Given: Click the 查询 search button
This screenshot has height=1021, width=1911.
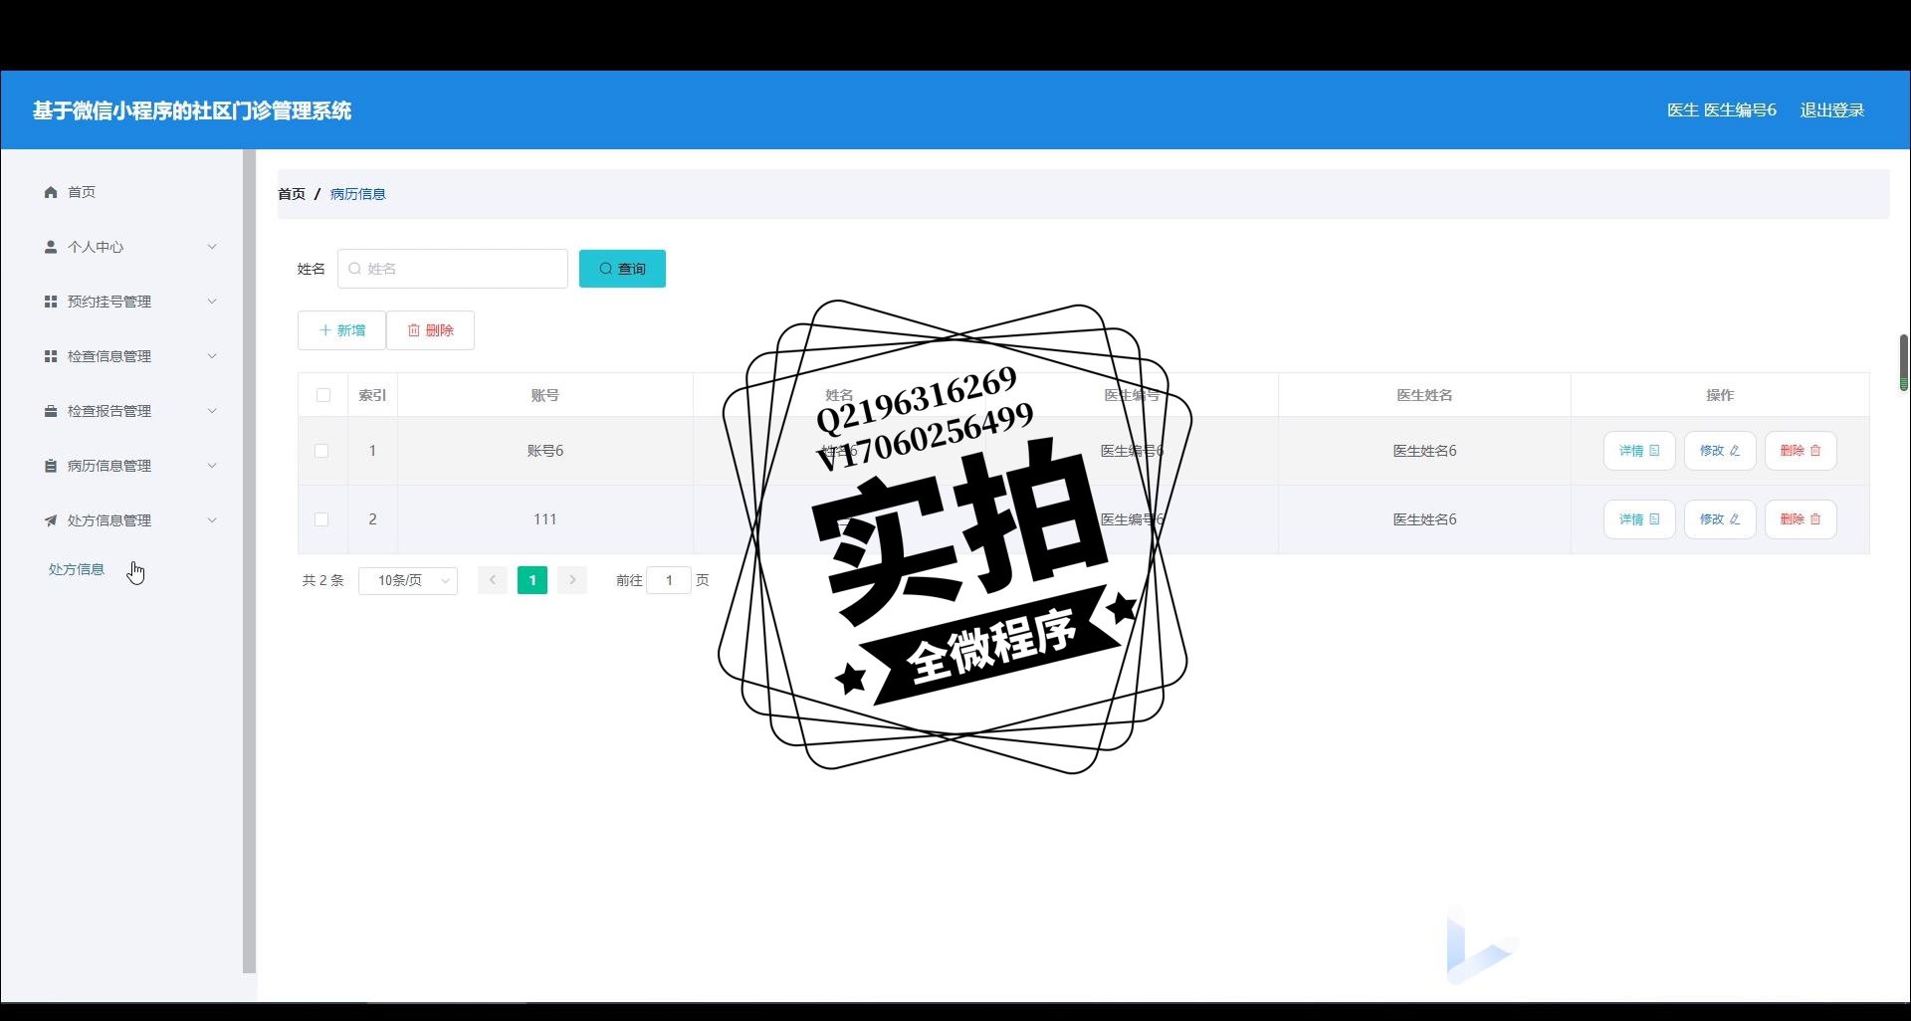Looking at the screenshot, I should [x=622, y=269].
